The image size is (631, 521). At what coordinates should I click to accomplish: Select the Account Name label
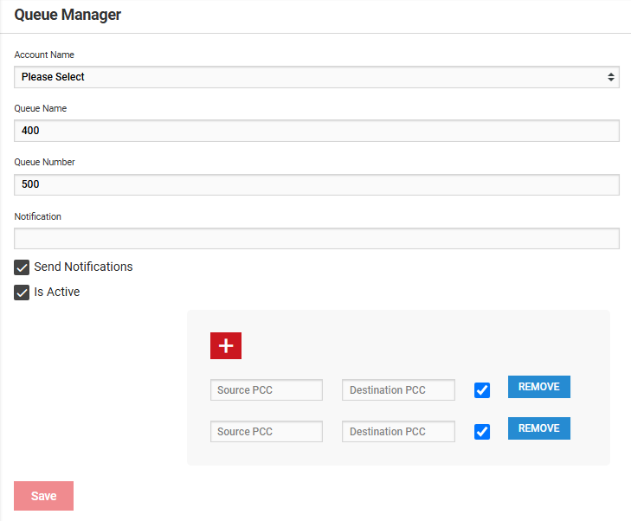(x=44, y=55)
